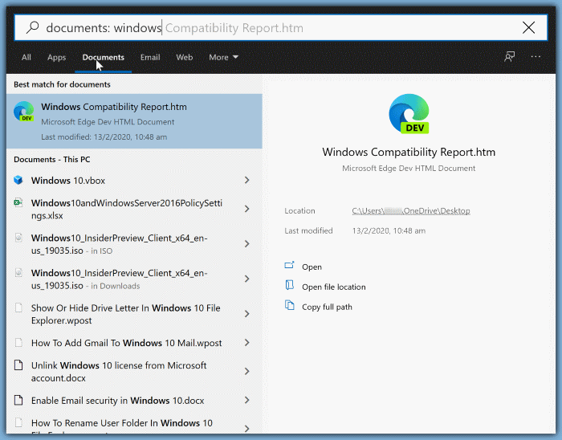Click the Open file location icon
The image size is (562, 440).
click(x=289, y=285)
